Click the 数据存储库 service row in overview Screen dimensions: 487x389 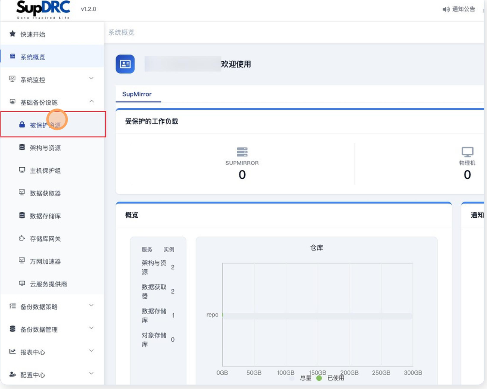click(158, 316)
